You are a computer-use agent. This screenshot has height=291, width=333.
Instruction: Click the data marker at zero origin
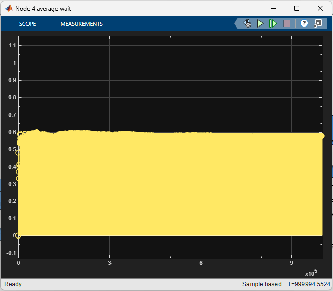click(x=18, y=235)
